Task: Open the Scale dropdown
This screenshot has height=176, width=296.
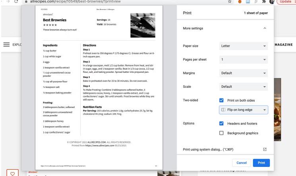Action: click(243, 87)
